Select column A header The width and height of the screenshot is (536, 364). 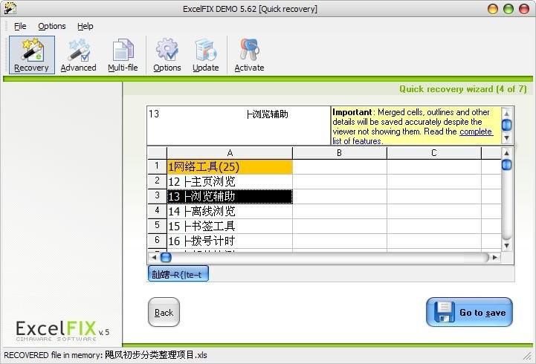tap(230, 153)
